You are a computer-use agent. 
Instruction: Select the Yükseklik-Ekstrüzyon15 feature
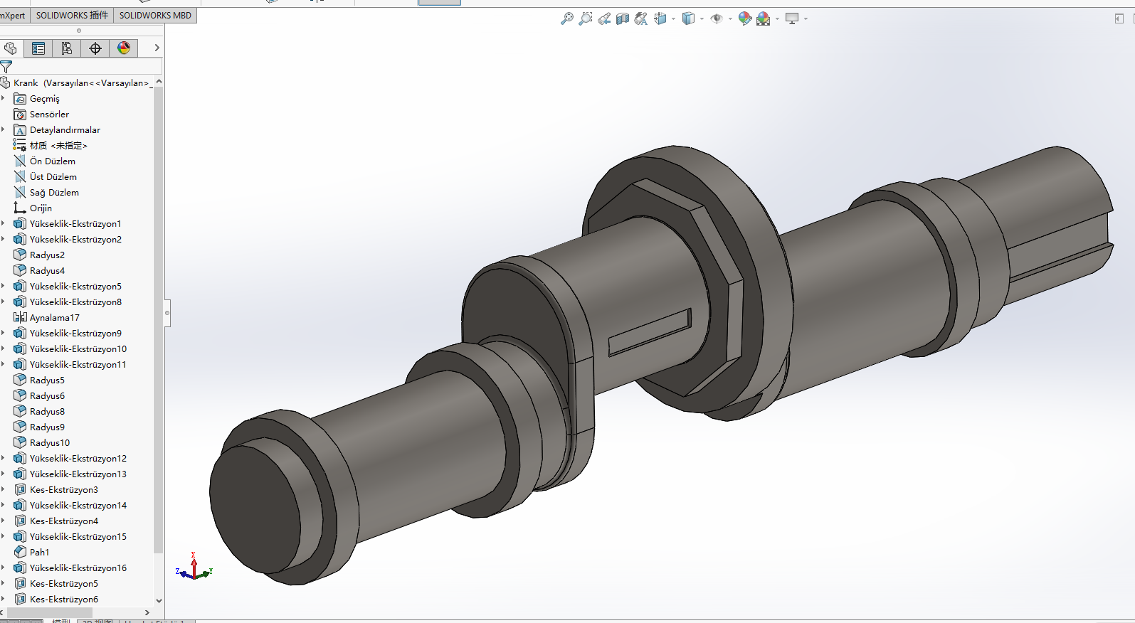pos(78,537)
